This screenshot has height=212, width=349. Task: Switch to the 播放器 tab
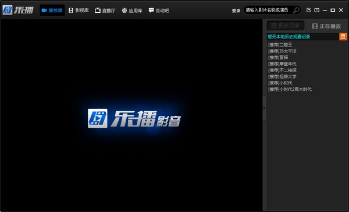52,10
